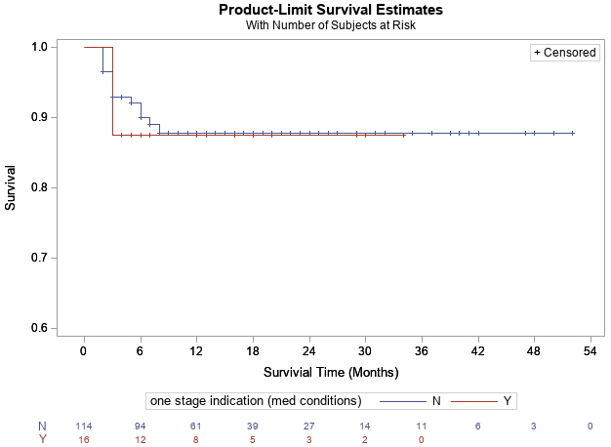This screenshot has width=611, height=447.
Task: Click the red Y row label of the at-risk table
Action: [42, 440]
